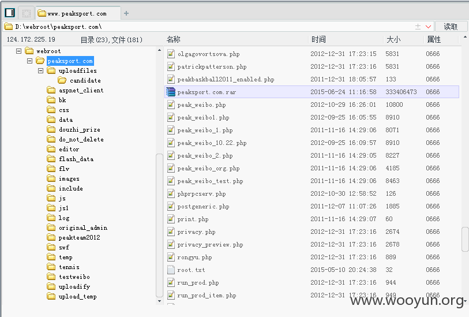The width and height of the screenshot is (469, 317).
Task: Collapse the webroot tree node
Action: click(x=18, y=51)
